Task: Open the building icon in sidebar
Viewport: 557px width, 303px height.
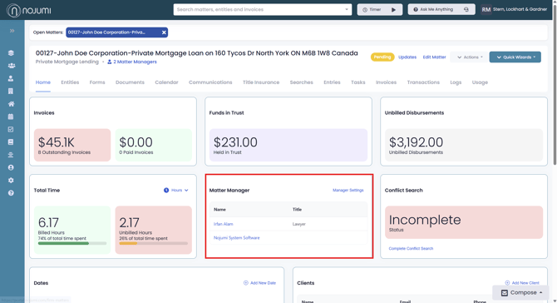Action: coord(11,92)
